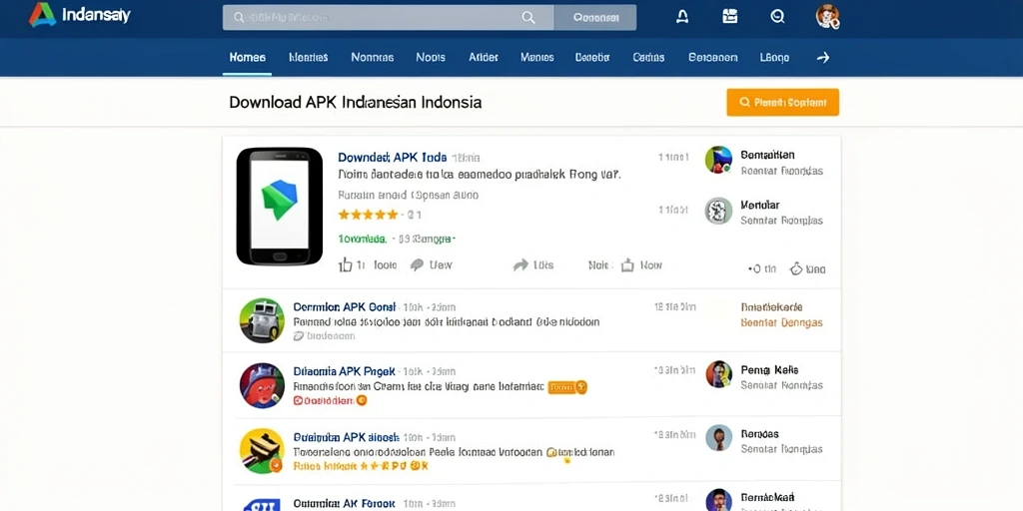Screen dimensions: 1023x511
Task: Click the blue app icon in the last row
Action: pos(262,504)
